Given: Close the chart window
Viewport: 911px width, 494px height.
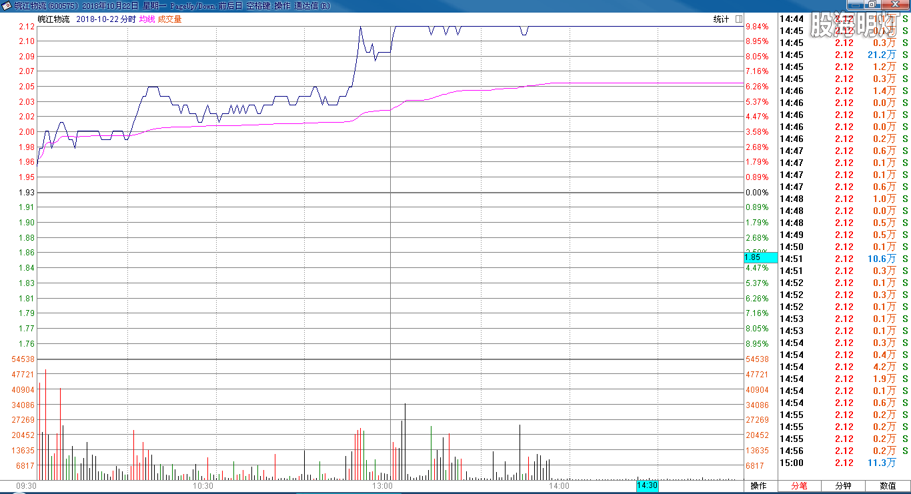Looking at the screenshot, I should [894, 5].
